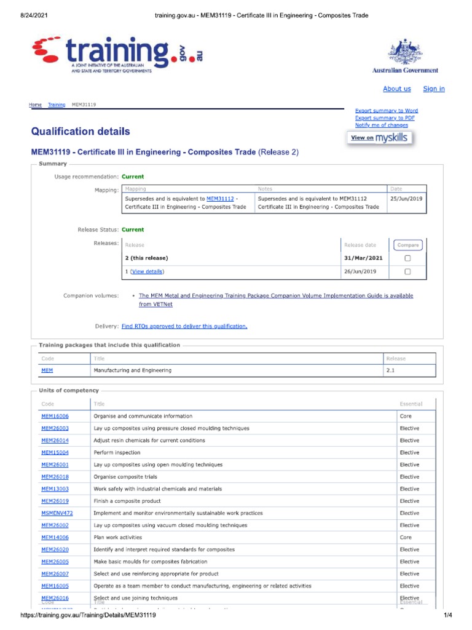Image resolution: width=472 pixels, height=630 pixels.
Task: Open unit MEM13003
Action: pyautogui.click(x=55, y=489)
